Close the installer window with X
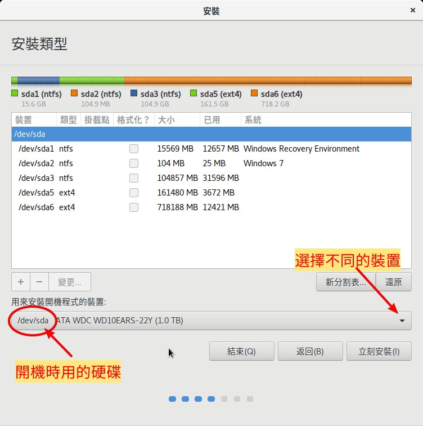This screenshot has width=423, height=426. pos(413,10)
